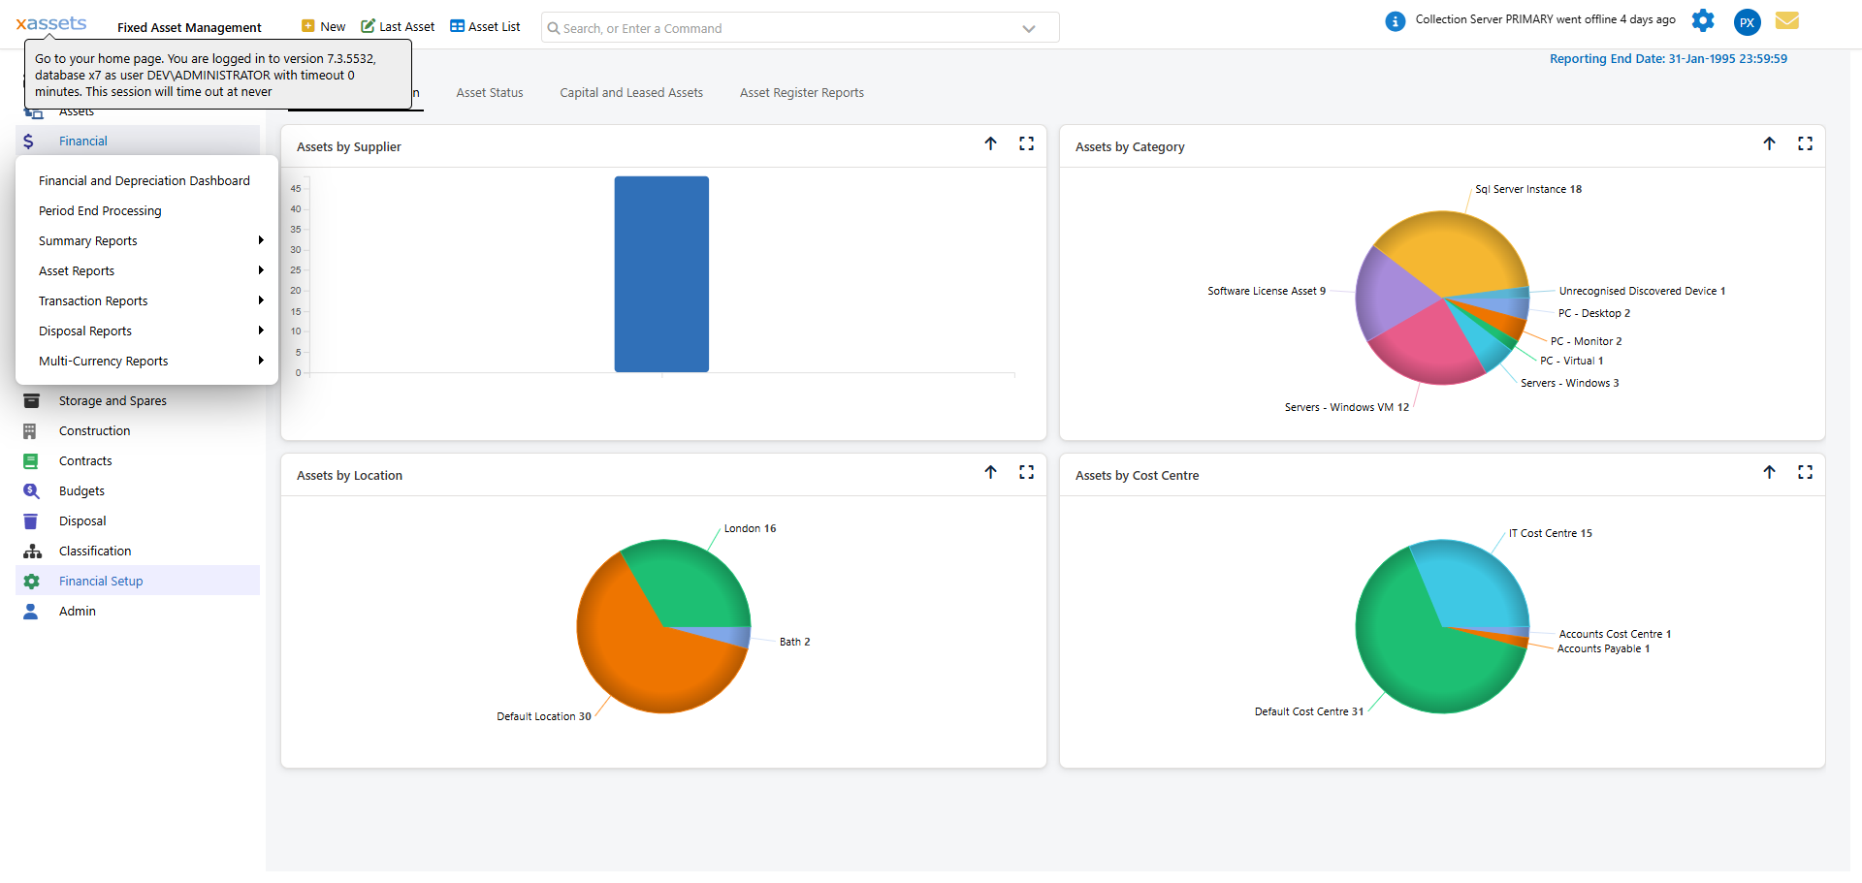The height and width of the screenshot is (883, 1862).
Task: Click the Budgets sidebar icon
Action: tap(31, 491)
